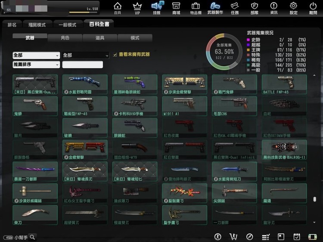Select the M1911 A1 weapon card
The width and height of the screenshot is (323, 242).
185,106
